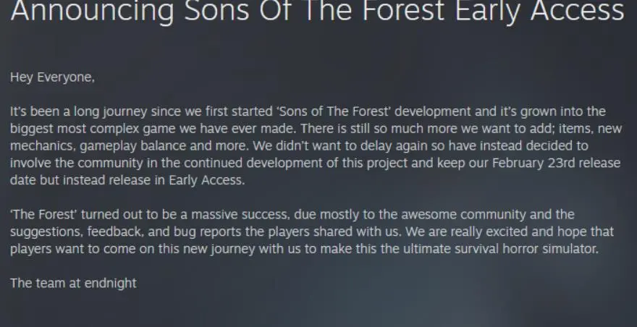Click 'The team at endnight' signature
The image size is (637, 327).
point(74,283)
